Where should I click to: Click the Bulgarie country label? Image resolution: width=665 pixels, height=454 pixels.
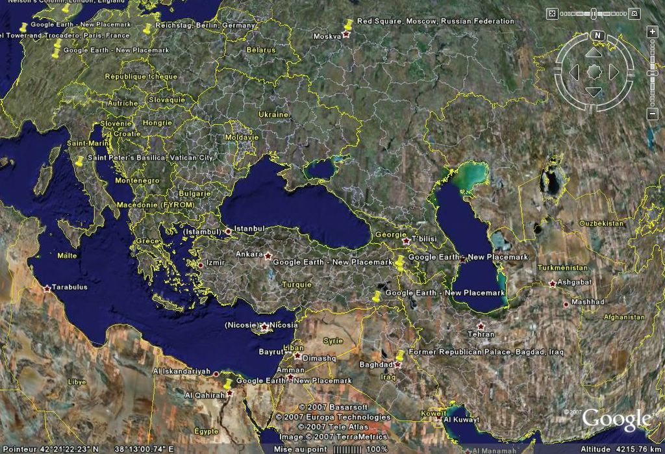click(195, 194)
